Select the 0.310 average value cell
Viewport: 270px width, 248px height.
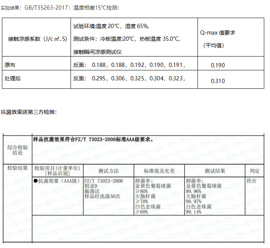pyautogui.click(x=218, y=81)
